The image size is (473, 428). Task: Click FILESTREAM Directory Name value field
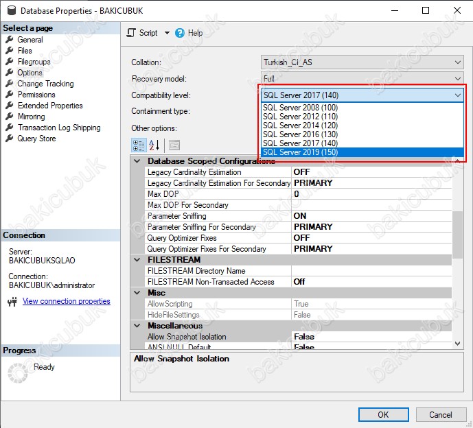[x=371, y=271]
